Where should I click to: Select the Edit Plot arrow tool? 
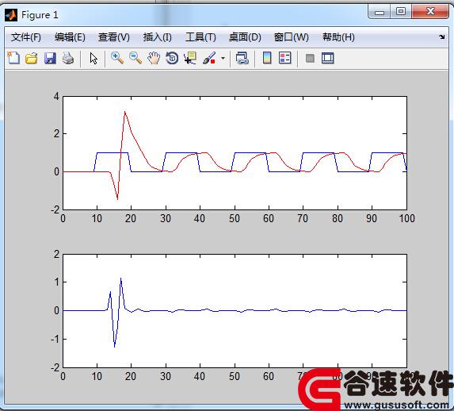pyautogui.click(x=93, y=58)
